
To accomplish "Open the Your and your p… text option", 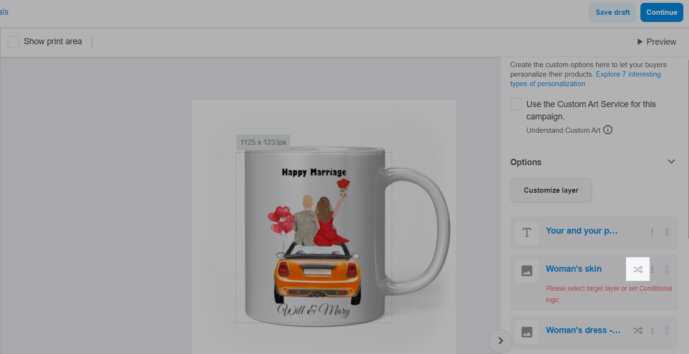I will 581,231.
